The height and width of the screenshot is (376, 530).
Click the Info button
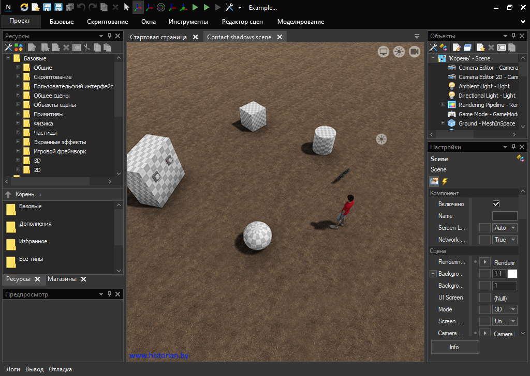coord(454,347)
